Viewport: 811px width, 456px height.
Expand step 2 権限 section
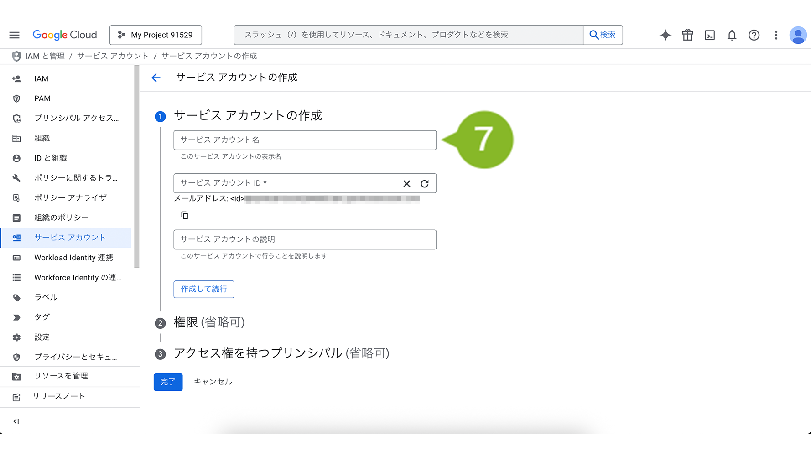209,323
